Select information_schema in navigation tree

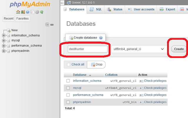click(26, 36)
